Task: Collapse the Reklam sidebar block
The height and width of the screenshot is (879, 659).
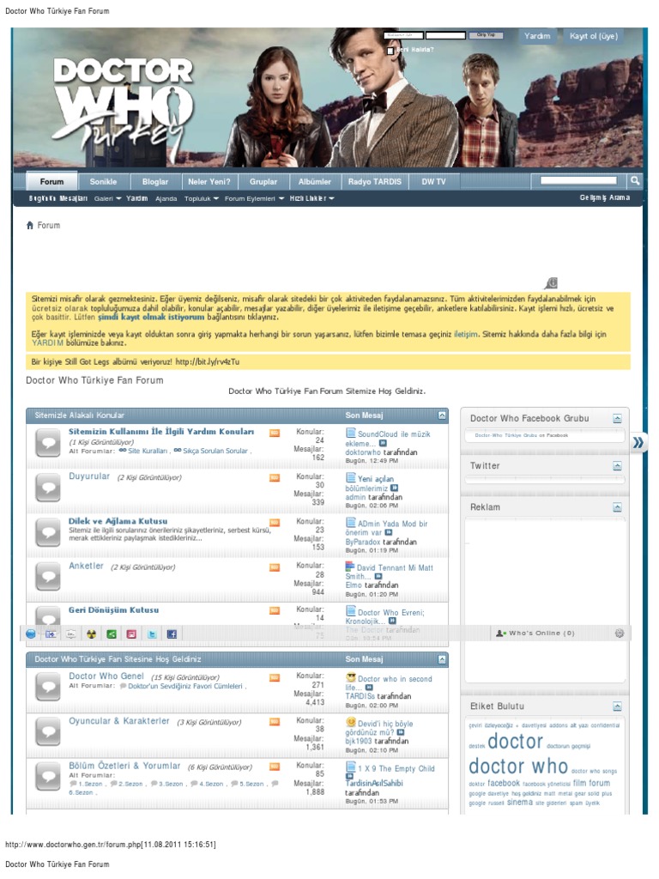Action: coord(617,507)
